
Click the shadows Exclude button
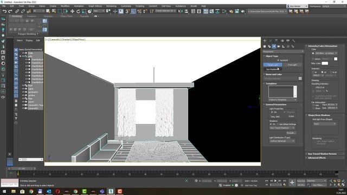(x=291, y=133)
